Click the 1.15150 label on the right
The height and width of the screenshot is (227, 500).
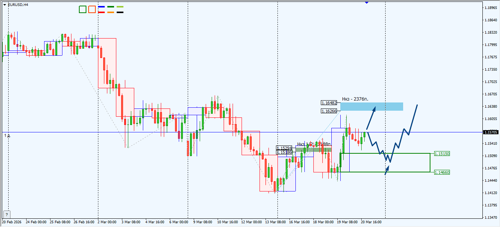(442, 154)
